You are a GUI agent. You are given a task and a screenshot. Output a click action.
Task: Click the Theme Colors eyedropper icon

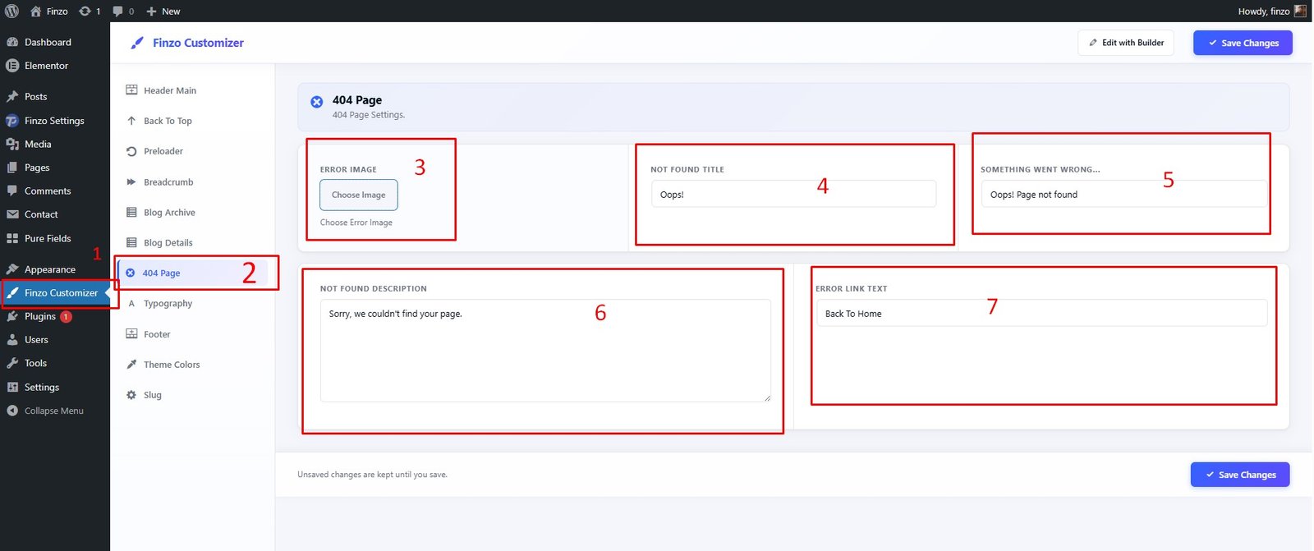pyautogui.click(x=131, y=365)
